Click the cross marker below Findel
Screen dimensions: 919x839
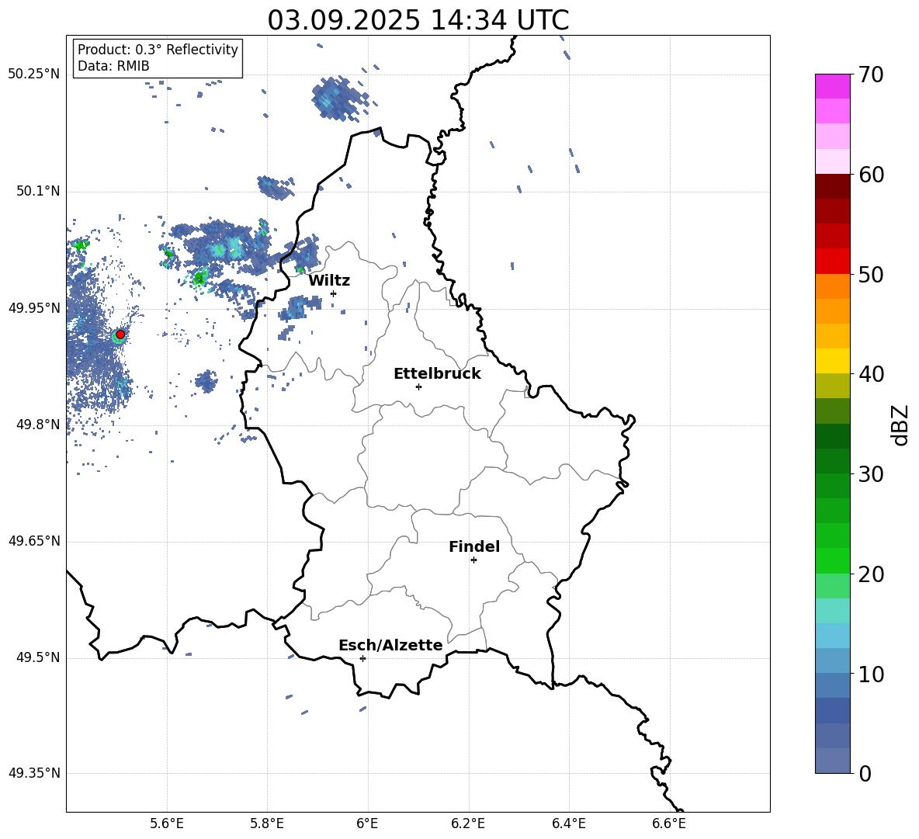473,560
